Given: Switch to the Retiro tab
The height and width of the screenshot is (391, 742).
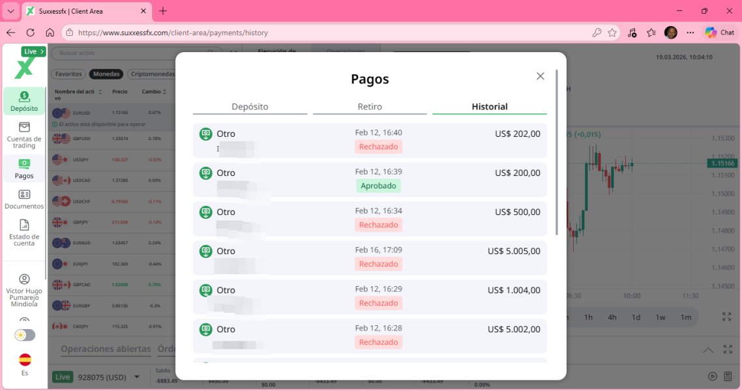Looking at the screenshot, I should 370,107.
